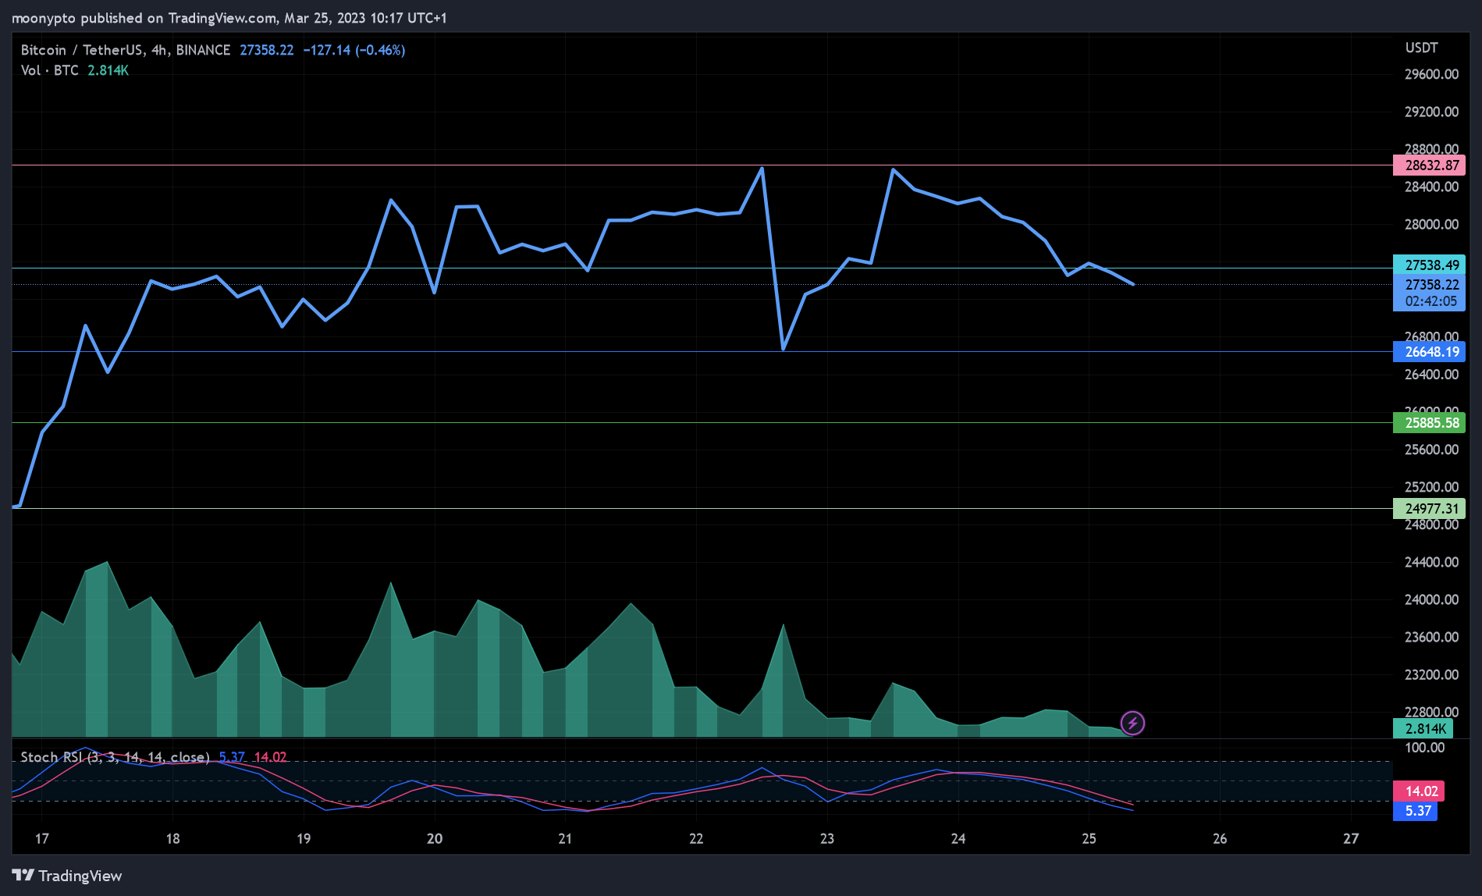Click the 29600.00 price scale label
Viewport: 1482px width, 896px height.
tap(1431, 74)
